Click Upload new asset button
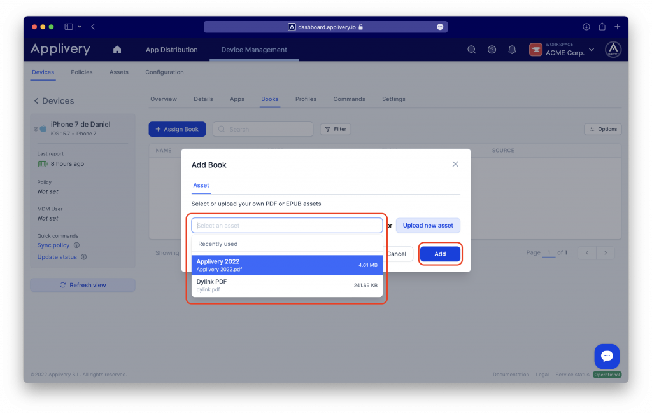 [x=428, y=226]
